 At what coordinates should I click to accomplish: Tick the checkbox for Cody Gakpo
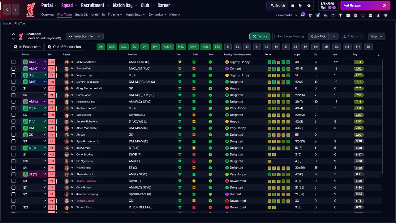coord(13,188)
